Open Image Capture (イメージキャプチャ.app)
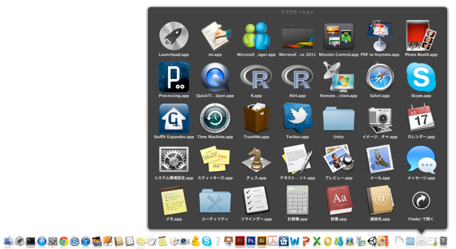 pos(380,119)
